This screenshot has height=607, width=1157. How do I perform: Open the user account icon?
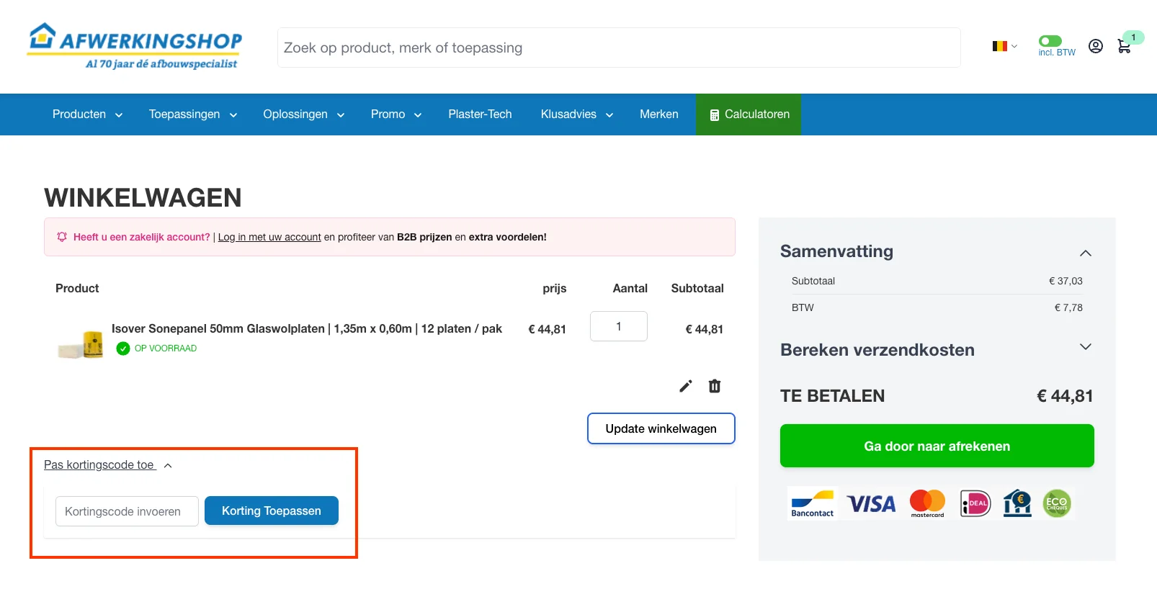[1095, 46]
